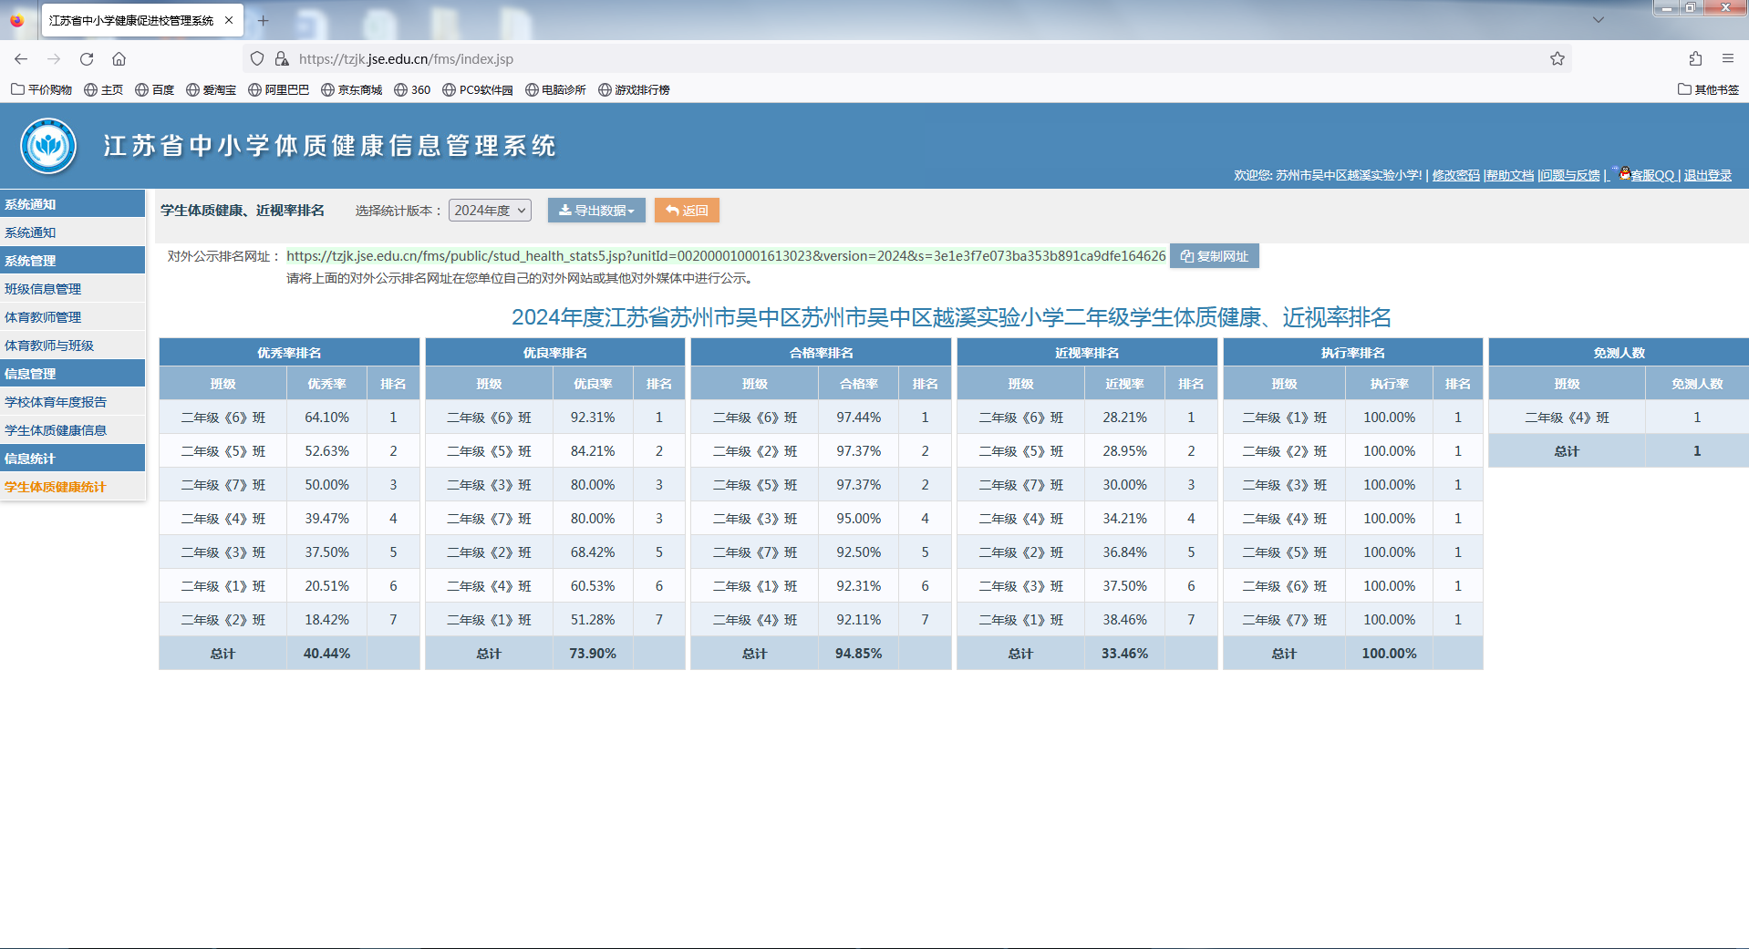The width and height of the screenshot is (1749, 949).
Task: Click the 73.90% 优良率 total cell
Action: 593,654
